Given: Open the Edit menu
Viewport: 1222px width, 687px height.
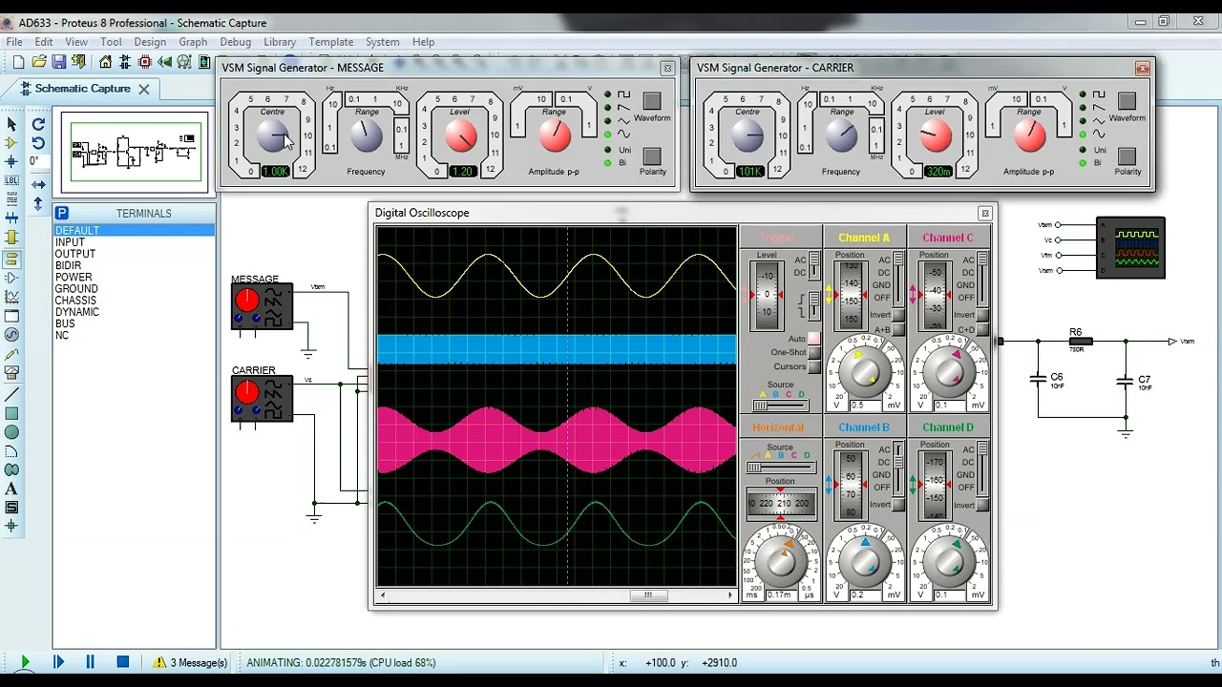Looking at the screenshot, I should click(44, 42).
